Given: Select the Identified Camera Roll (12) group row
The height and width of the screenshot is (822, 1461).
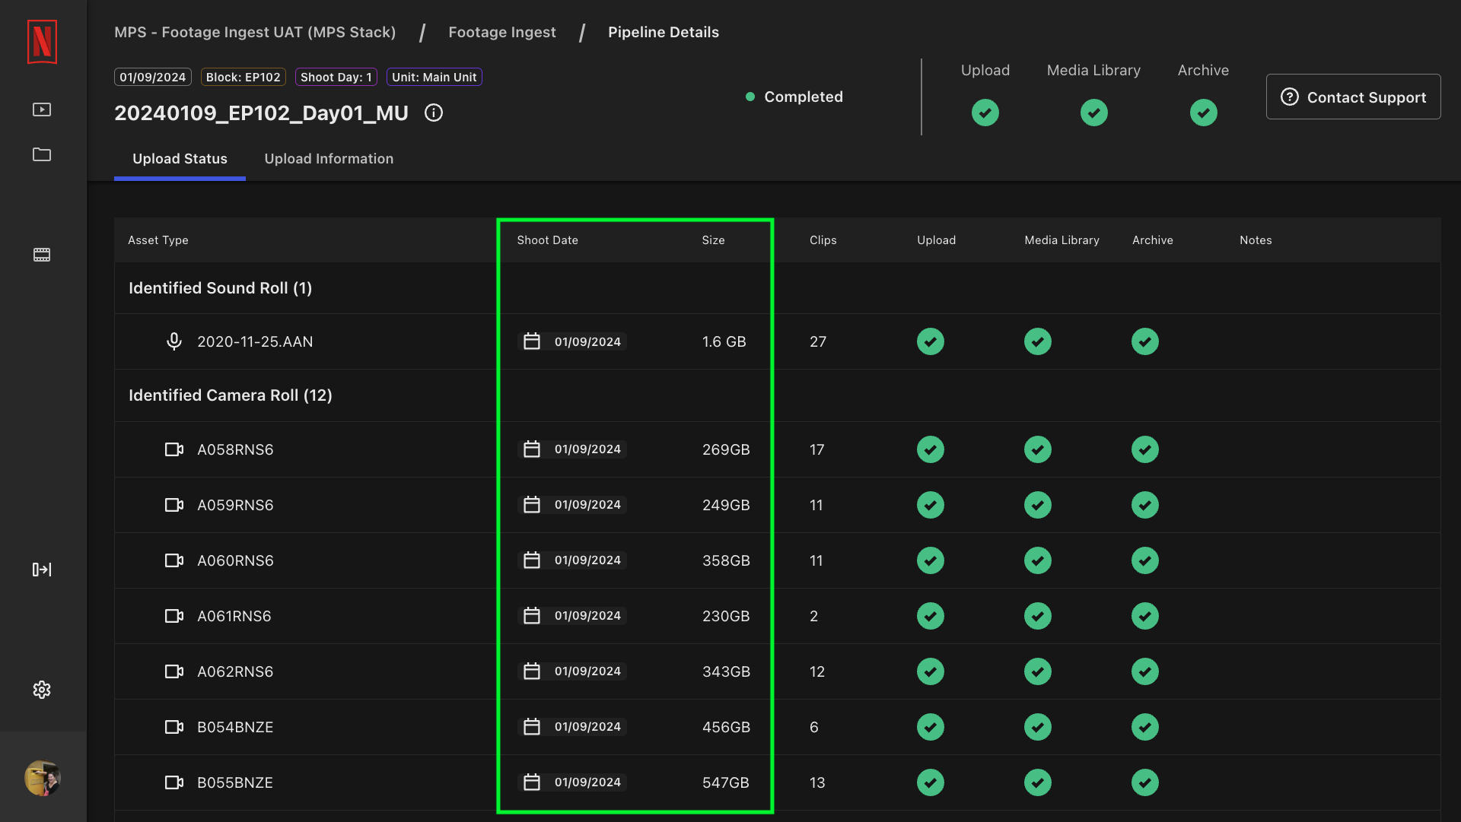Looking at the screenshot, I should click(x=777, y=395).
